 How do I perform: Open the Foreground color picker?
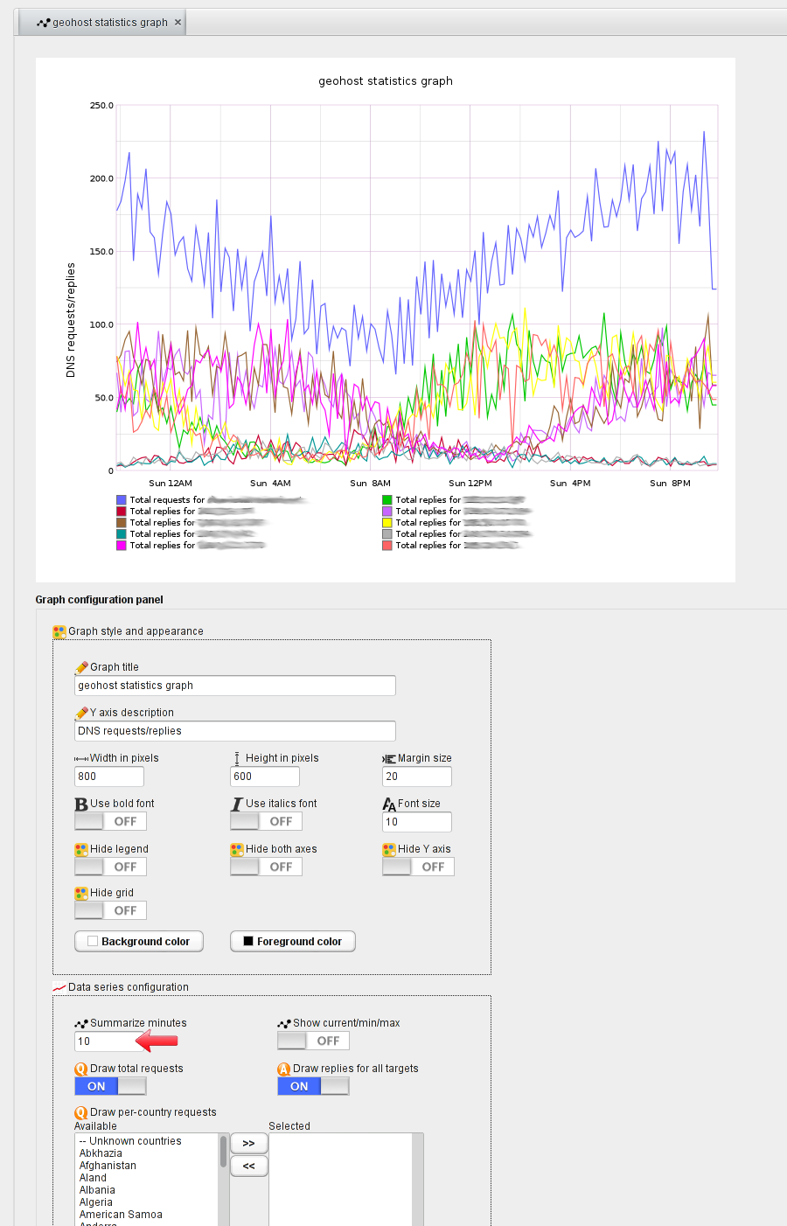(293, 942)
